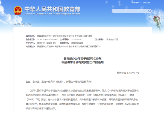The height and width of the screenshot is (114, 164).
Task: Go to 首页 in the breadcrumb
Action: (x=23, y=24)
